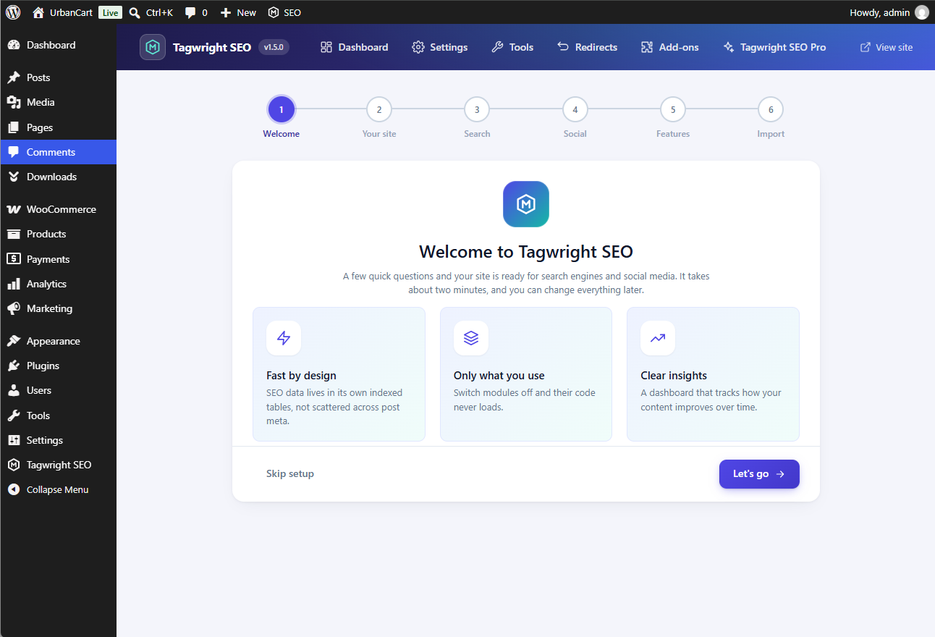Open the UrbanCart site home link

(63, 12)
